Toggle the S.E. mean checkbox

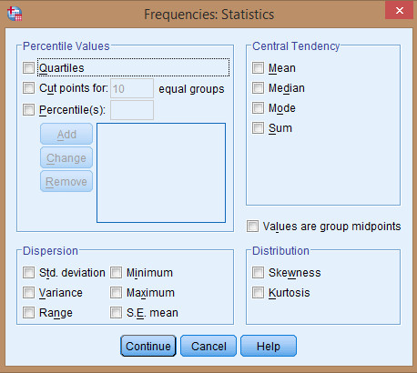click(116, 313)
